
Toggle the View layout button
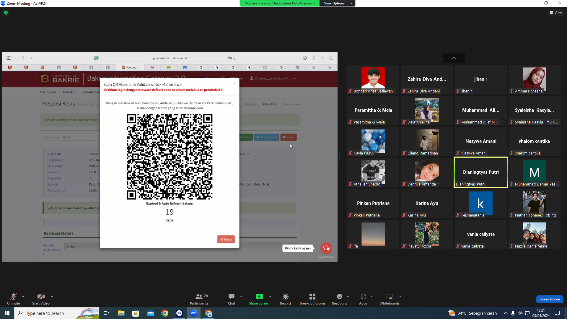click(x=556, y=13)
